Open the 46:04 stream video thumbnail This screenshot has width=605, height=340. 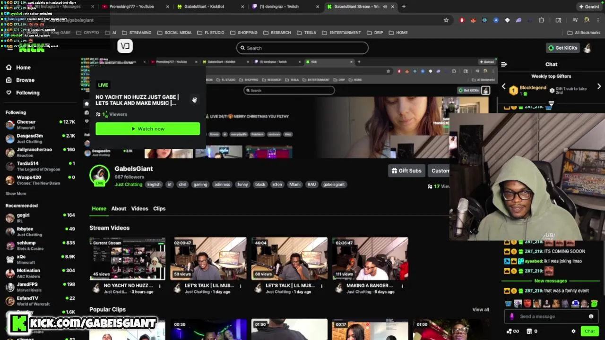[289, 258]
